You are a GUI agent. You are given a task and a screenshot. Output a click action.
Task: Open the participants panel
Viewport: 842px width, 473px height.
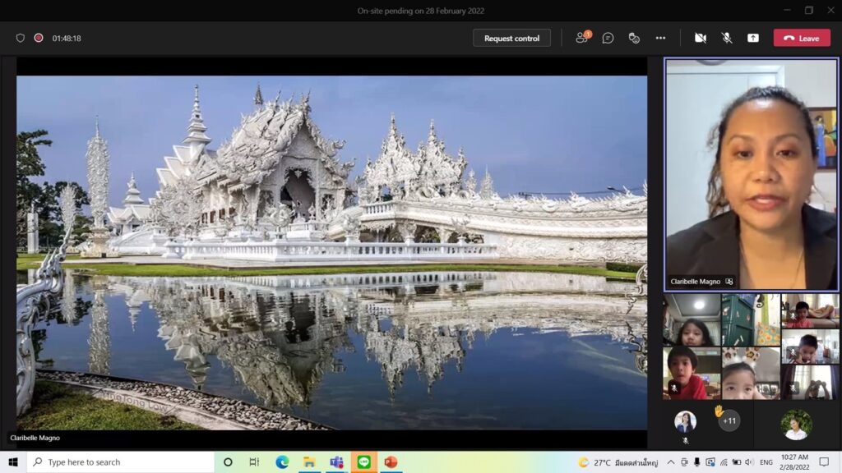click(582, 38)
